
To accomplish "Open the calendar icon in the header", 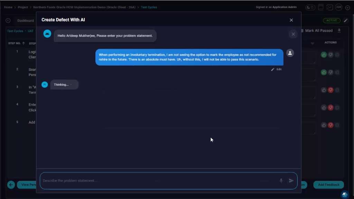I will tap(320, 7).
